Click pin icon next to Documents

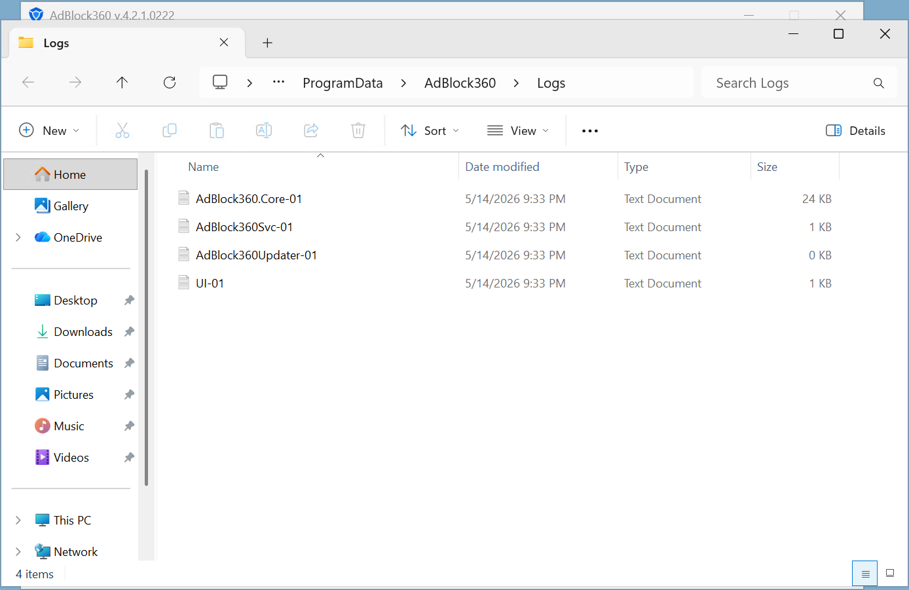(x=129, y=363)
